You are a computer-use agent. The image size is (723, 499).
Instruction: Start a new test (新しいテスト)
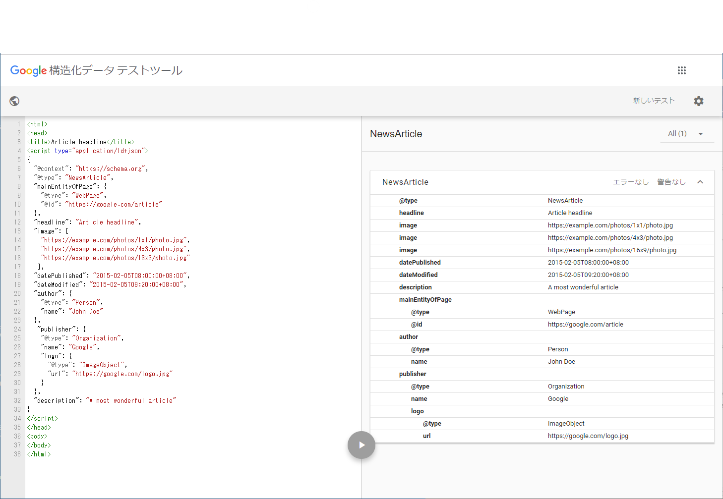(654, 101)
